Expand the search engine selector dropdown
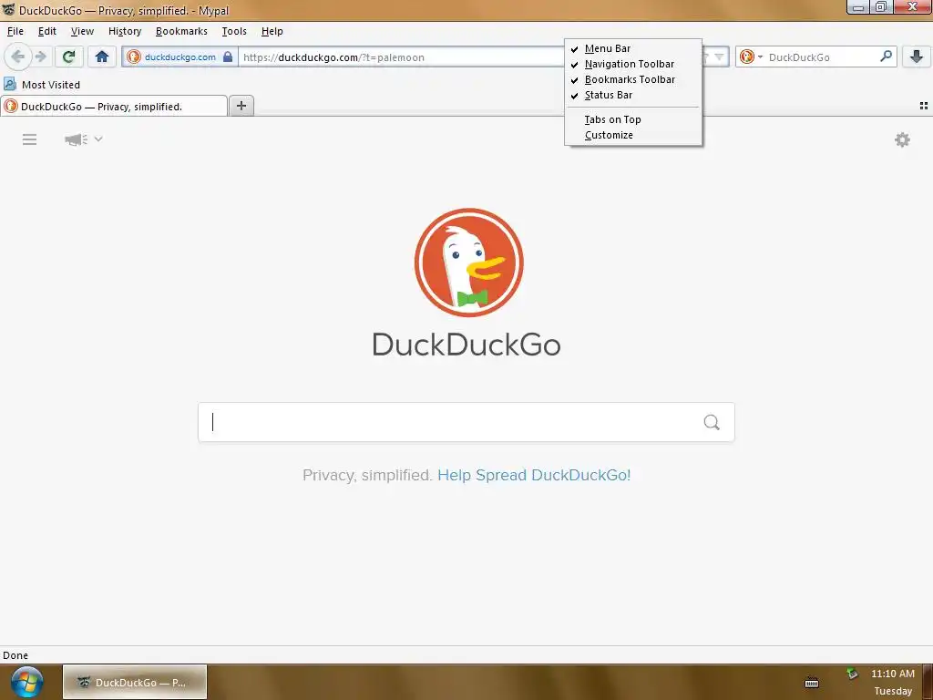The image size is (933, 700). [x=760, y=57]
